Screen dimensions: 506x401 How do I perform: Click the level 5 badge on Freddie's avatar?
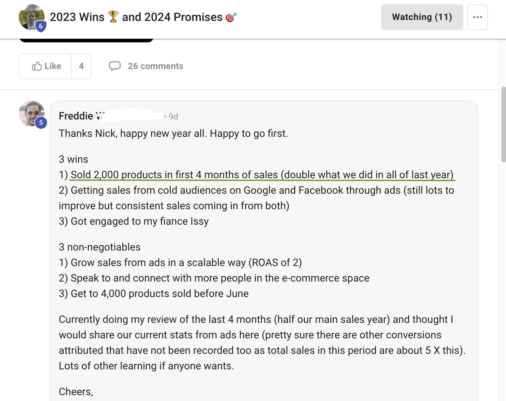coord(41,123)
